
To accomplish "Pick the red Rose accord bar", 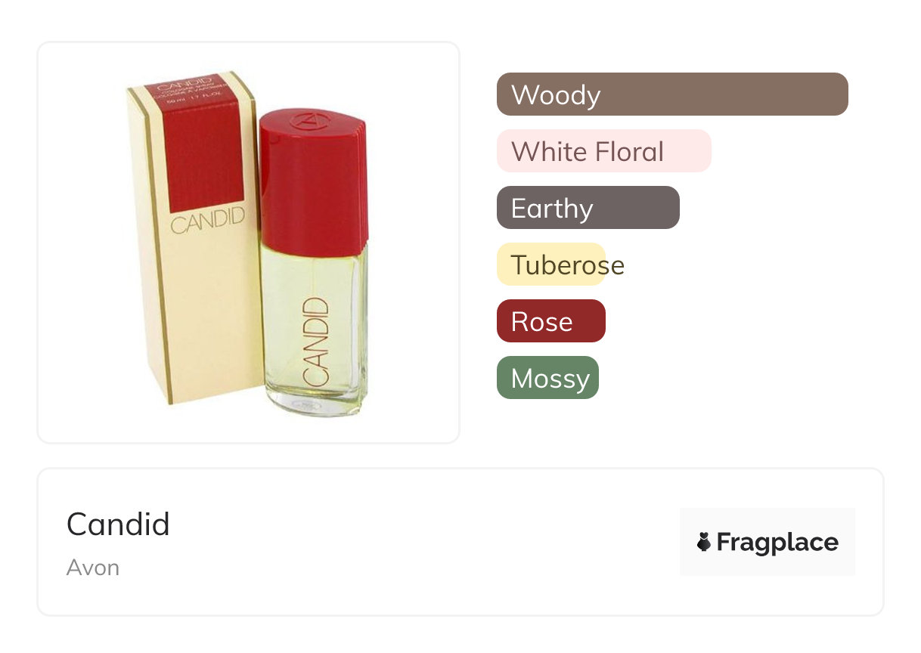I will tap(550, 321).
